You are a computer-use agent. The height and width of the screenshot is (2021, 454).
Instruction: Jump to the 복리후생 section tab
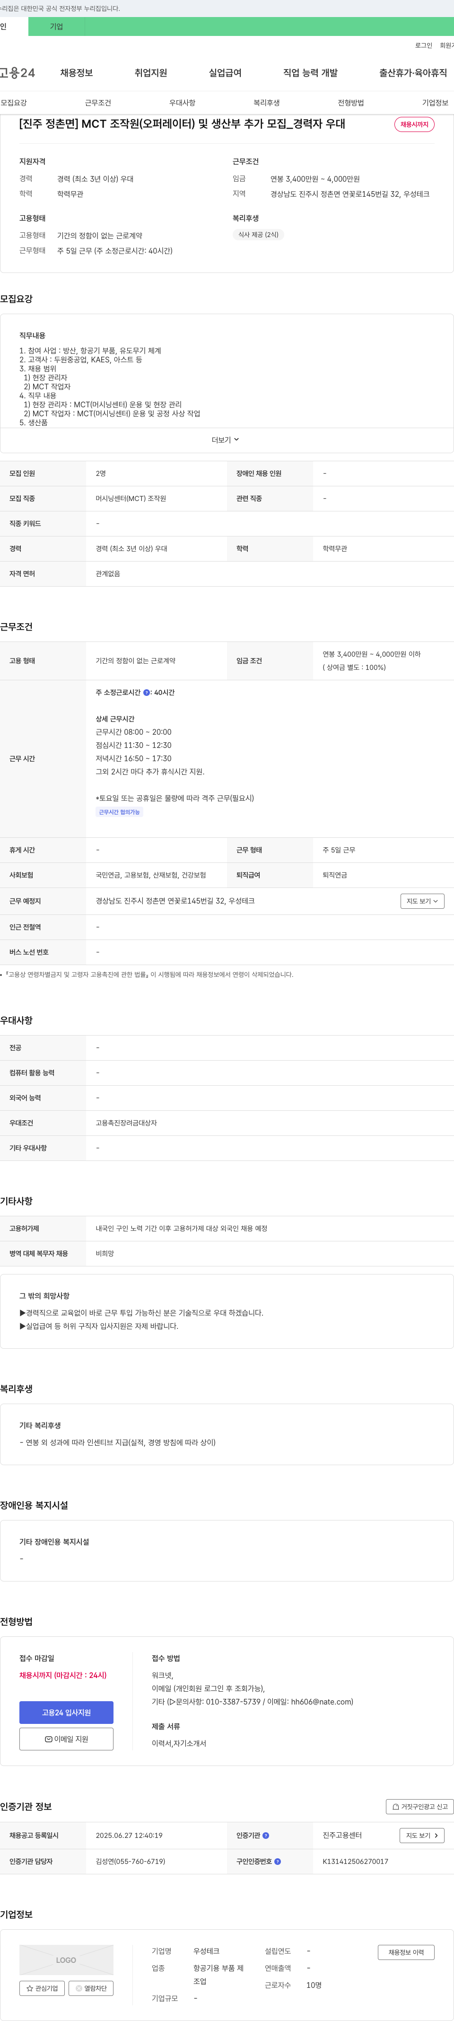(267, 103)
